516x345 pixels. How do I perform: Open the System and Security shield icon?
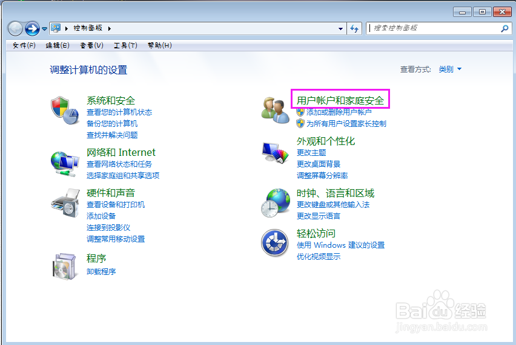(65, 111)
